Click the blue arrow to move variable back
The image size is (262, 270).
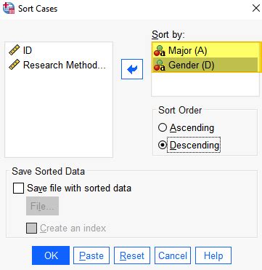[x=132, y=70]
